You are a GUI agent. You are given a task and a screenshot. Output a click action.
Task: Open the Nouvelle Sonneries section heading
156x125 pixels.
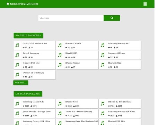(x=28, y=35)
